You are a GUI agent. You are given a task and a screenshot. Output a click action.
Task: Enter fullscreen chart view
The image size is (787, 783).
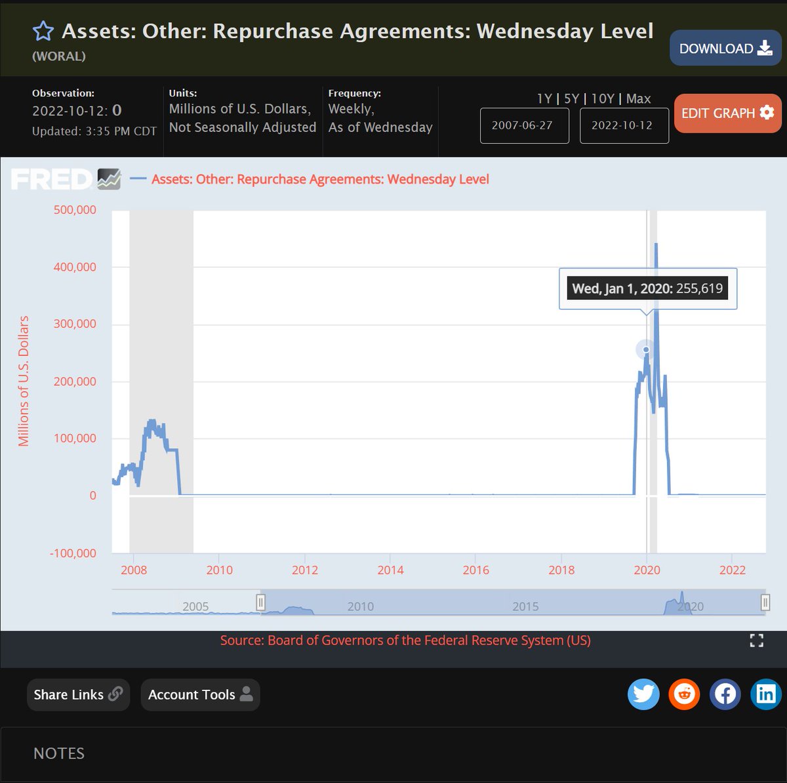(x=757, y=641)
